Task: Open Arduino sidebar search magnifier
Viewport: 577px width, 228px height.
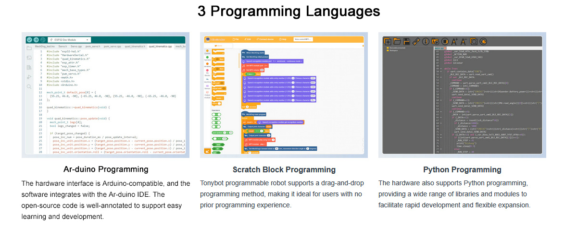Action: (29, 87)
